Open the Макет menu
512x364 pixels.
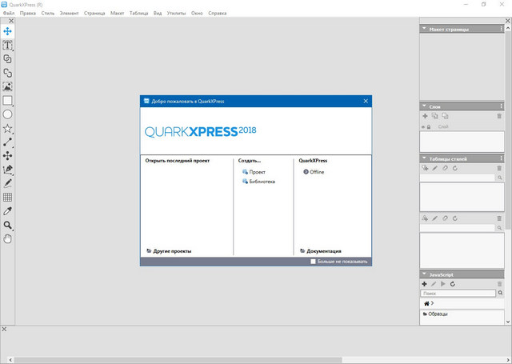118,14
